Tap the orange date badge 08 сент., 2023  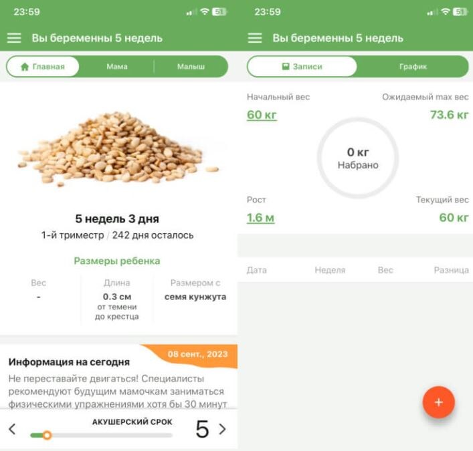pyautogui.click(x=197, y=354)
